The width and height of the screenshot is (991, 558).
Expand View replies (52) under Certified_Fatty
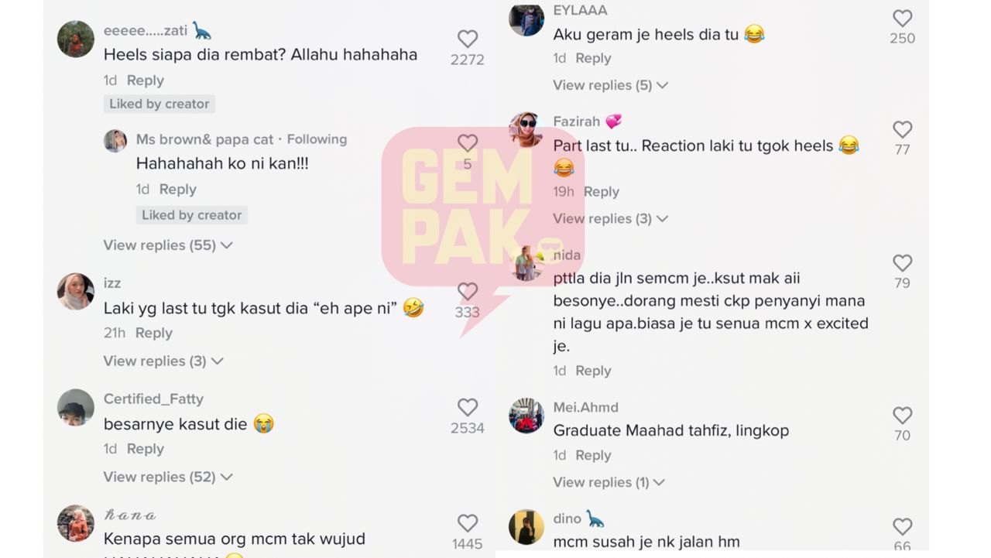(x=168, y=477)
